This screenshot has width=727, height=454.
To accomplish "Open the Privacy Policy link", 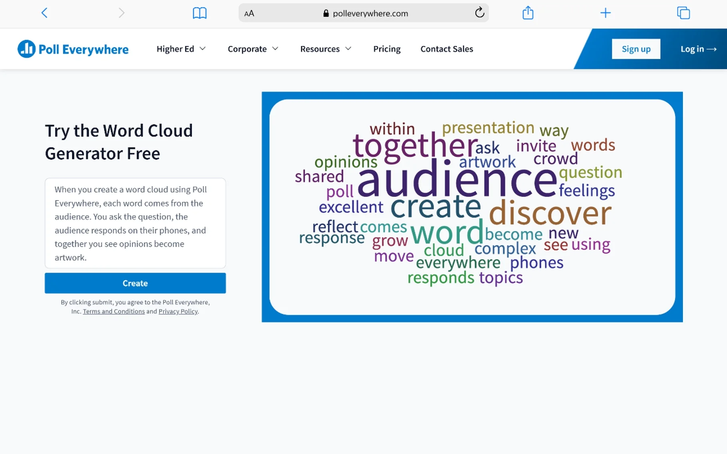I will click(x=178, y=311).
